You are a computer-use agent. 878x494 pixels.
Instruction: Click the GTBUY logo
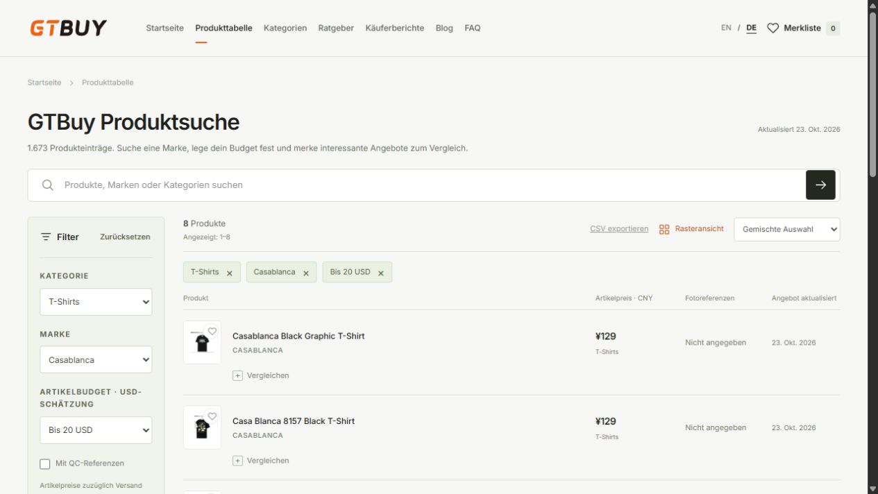[68, 28]
